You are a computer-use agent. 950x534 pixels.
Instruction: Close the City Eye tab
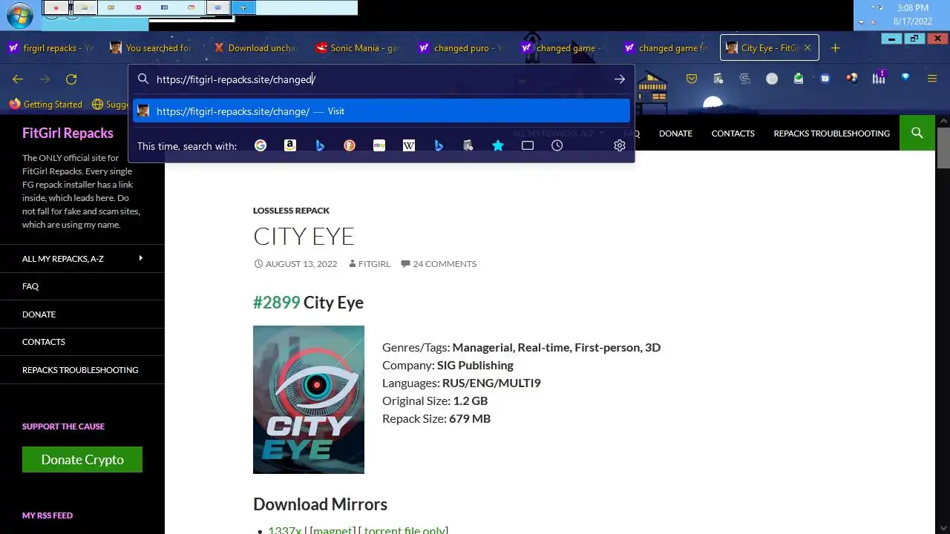tap(807, 48)
